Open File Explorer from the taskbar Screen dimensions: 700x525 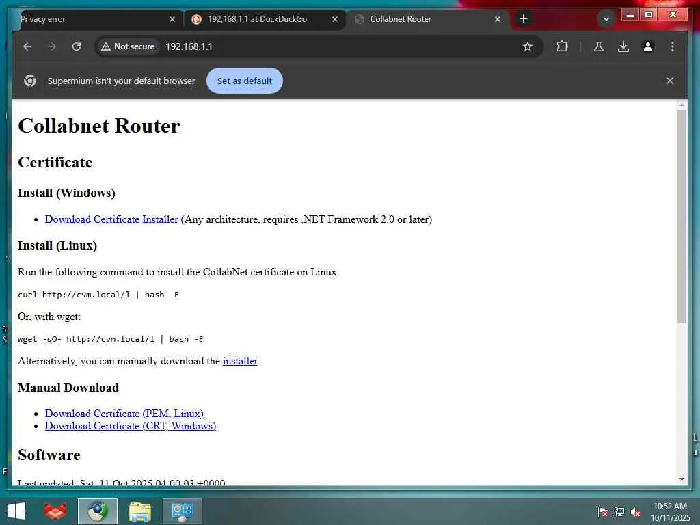[139, 511]
